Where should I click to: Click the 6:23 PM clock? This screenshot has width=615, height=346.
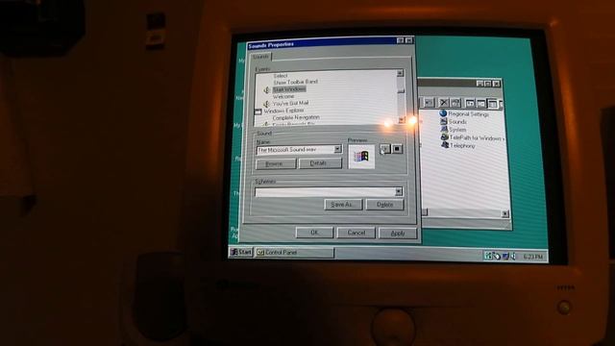click(x=533, y=257)
